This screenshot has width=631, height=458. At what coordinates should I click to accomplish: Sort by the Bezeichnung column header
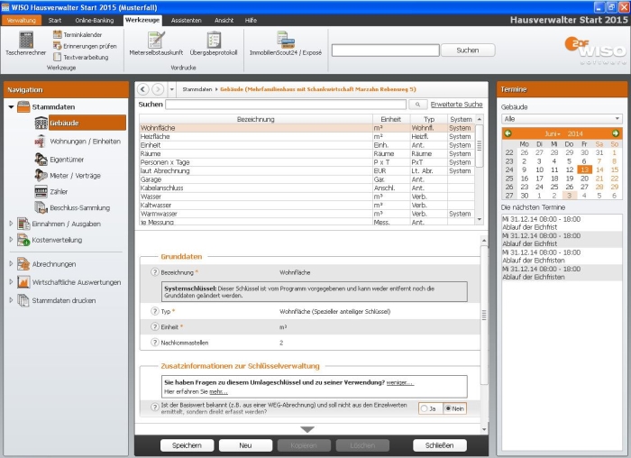(x=255, y=119)
